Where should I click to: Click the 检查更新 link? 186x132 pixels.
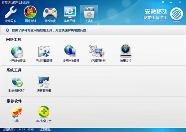45,130
